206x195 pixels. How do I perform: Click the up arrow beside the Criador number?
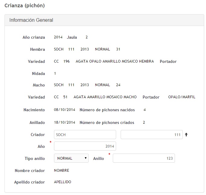click(x=186, y=135)
